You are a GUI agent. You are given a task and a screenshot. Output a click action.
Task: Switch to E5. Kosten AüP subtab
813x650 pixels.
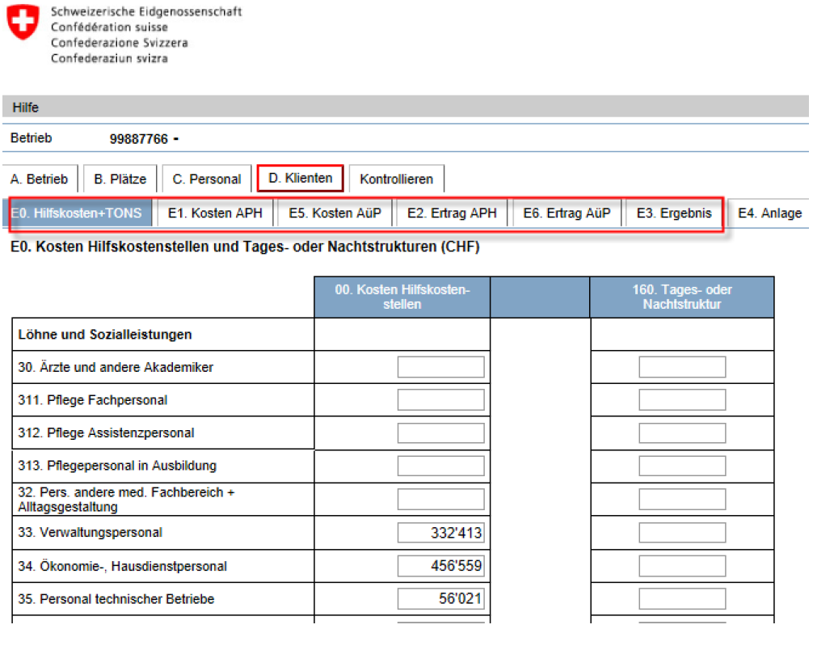pos(335,213)
